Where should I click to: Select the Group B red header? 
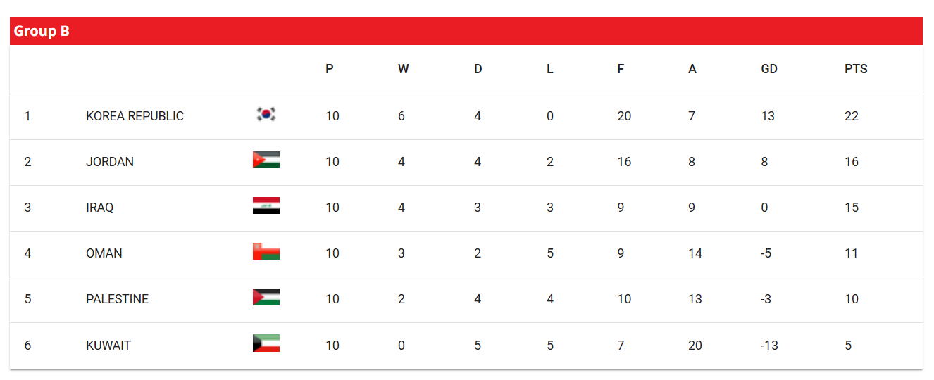[466, 31]
